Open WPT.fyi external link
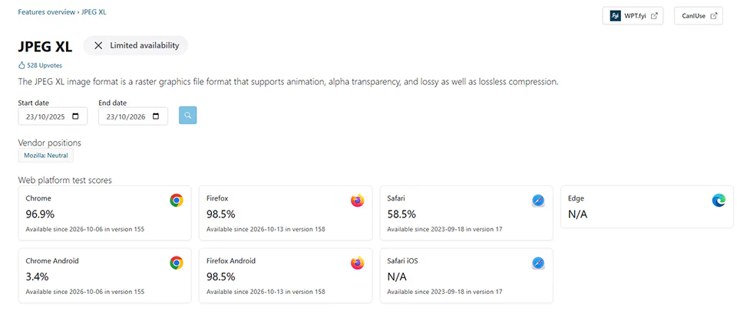Screen dimensions: 737x314 click(633, 15)
